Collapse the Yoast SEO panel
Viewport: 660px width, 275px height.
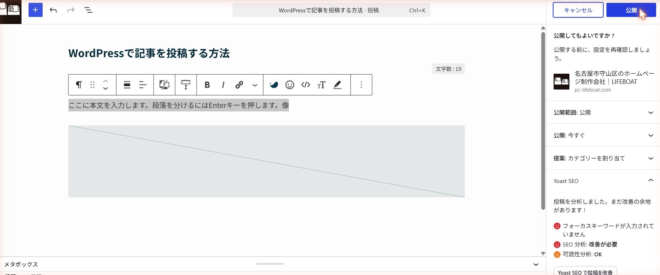click(x=603, y=181)
